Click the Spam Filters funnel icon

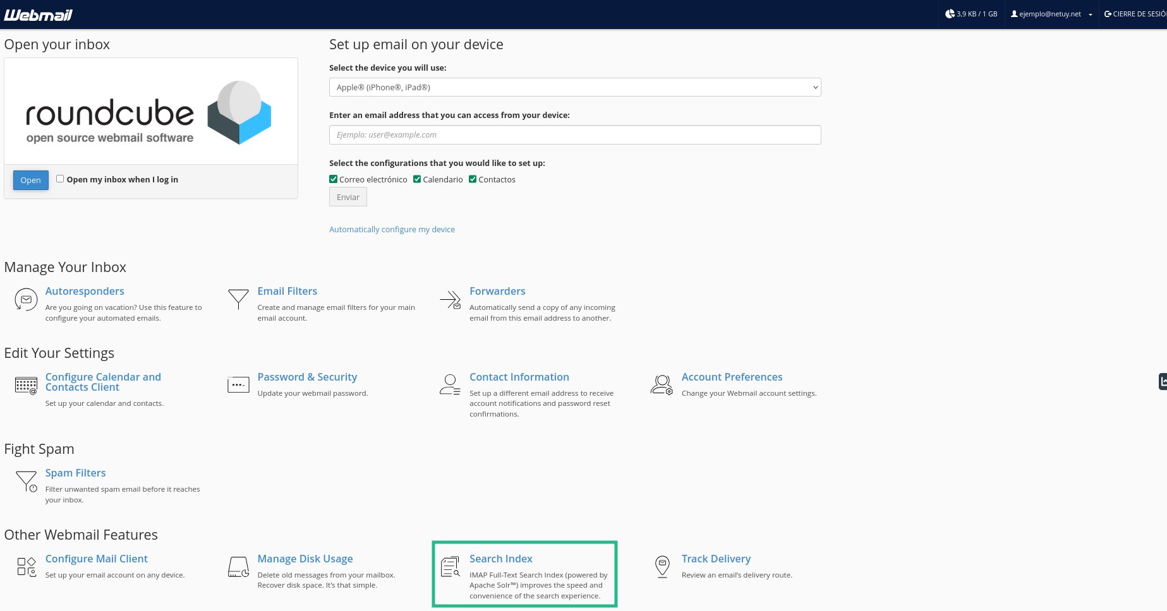pyautogui.click(x=27, y=481)
